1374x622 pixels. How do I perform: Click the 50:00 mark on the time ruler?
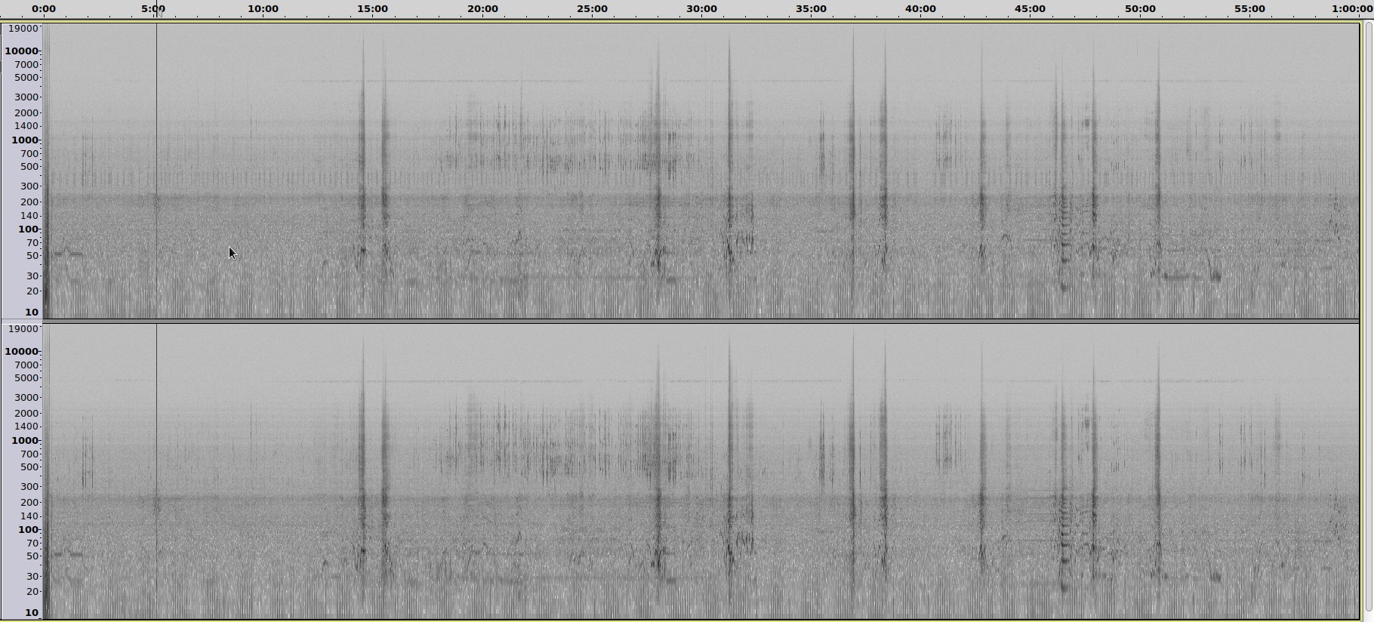tap(1140, 9)
